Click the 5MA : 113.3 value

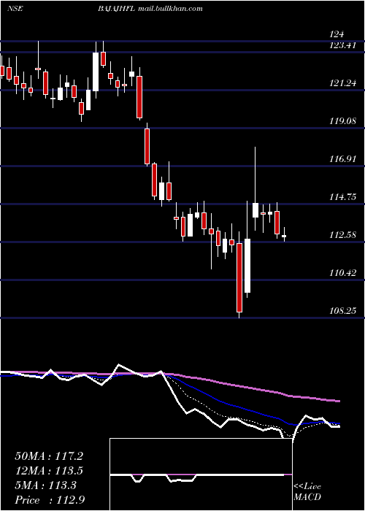coord(45,485)
